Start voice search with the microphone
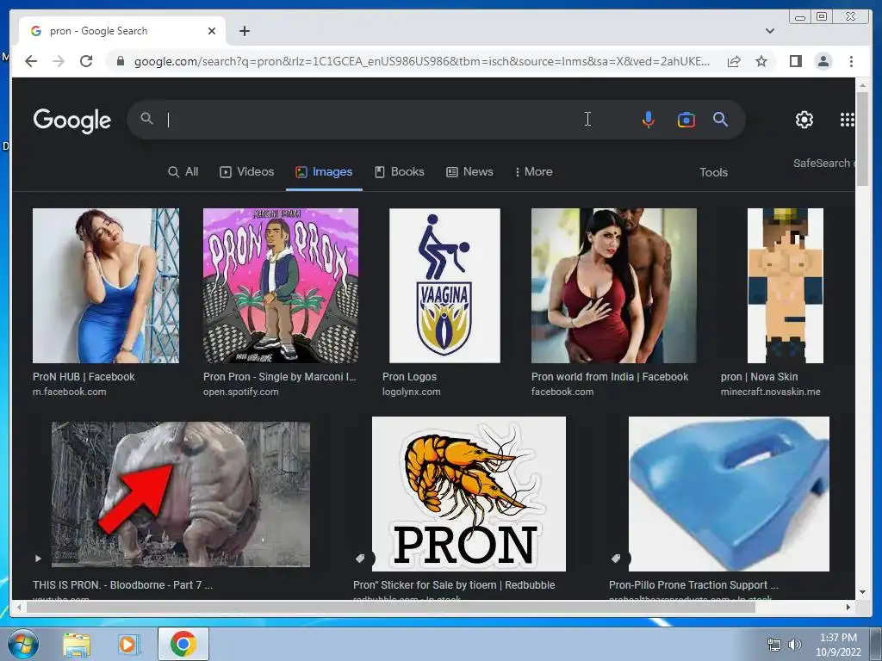This screenshot has height=661, width=882. (x=648, y=119)
